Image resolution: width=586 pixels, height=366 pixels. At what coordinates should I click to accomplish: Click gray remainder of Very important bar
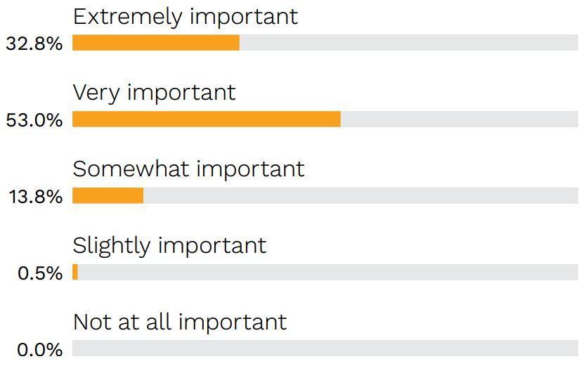pyautogui.click(x=460, y=119)
